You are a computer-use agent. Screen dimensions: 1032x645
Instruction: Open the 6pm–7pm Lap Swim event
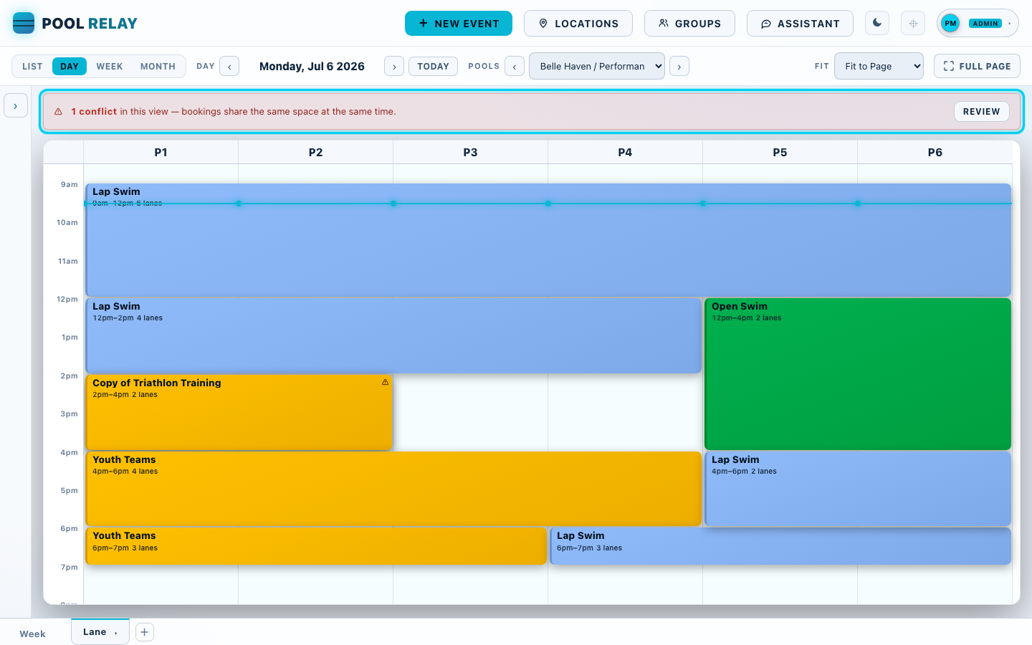(780, 545)
